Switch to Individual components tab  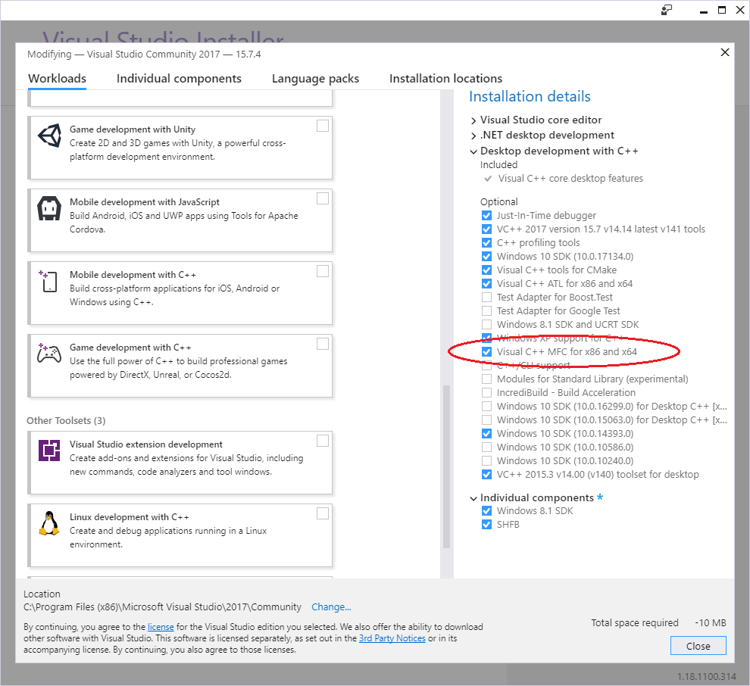coord(179,79)
